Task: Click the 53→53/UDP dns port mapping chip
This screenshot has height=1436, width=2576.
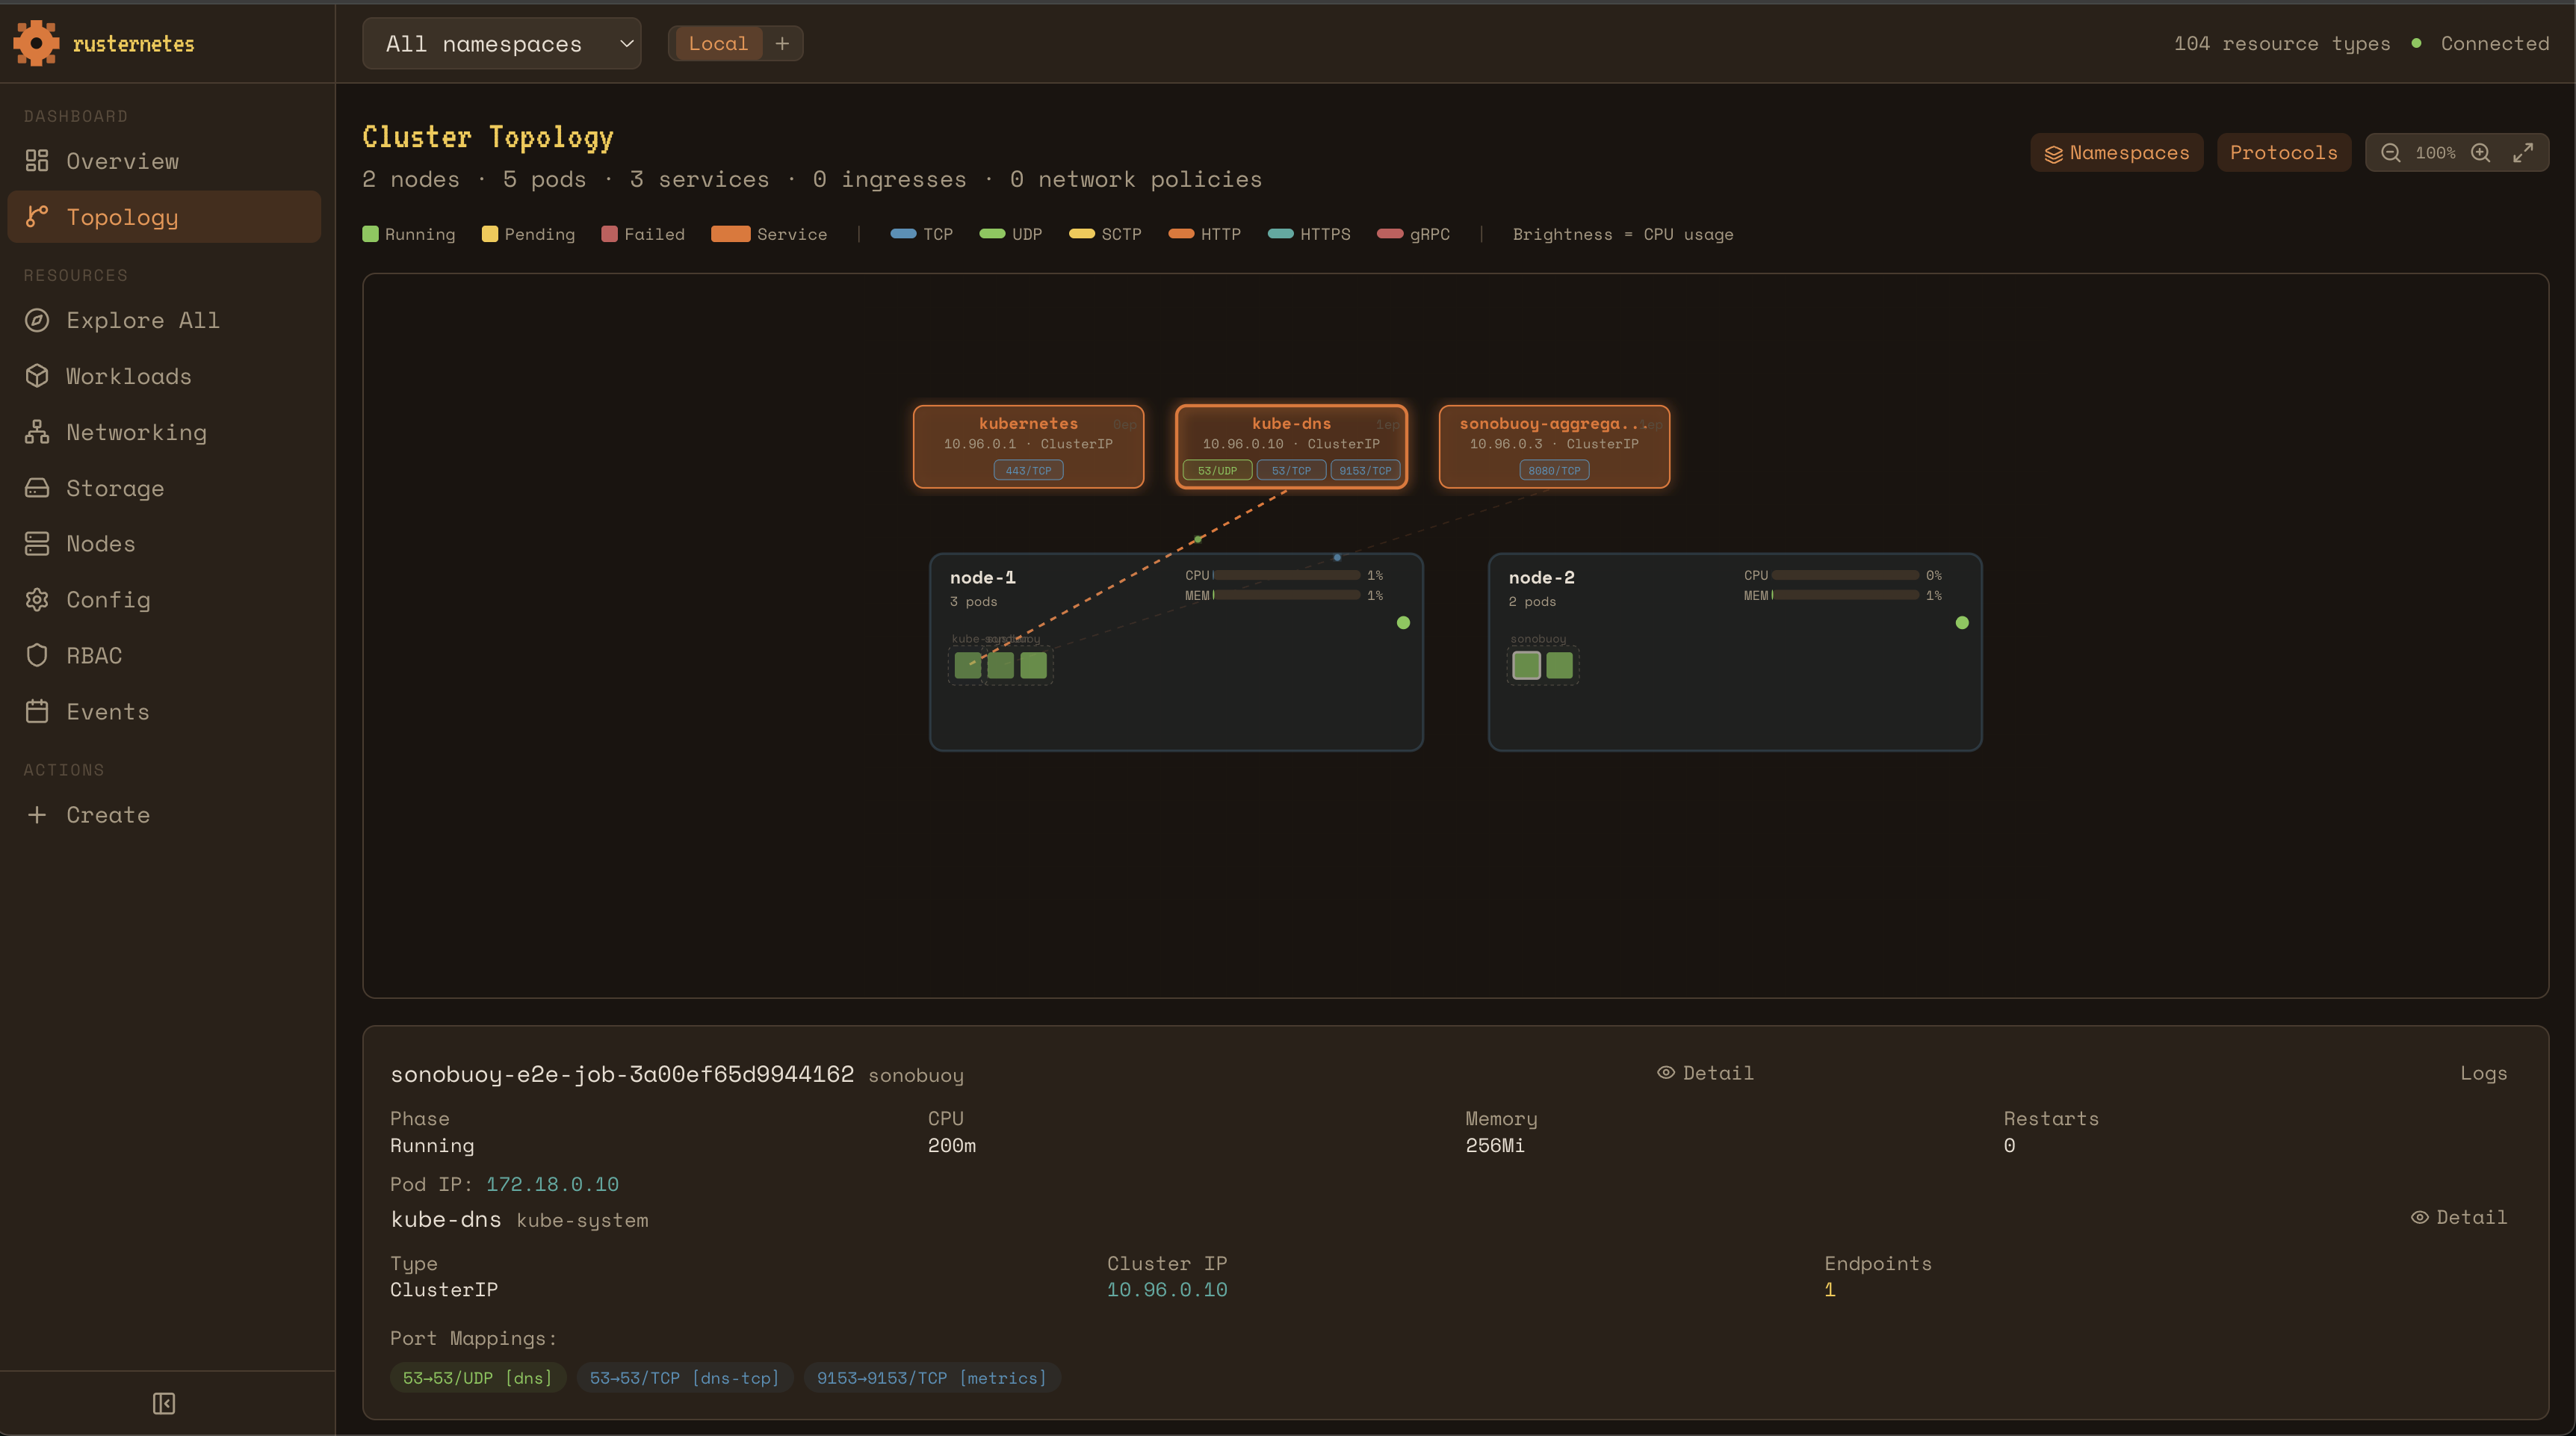Action: click(477, 1378)
